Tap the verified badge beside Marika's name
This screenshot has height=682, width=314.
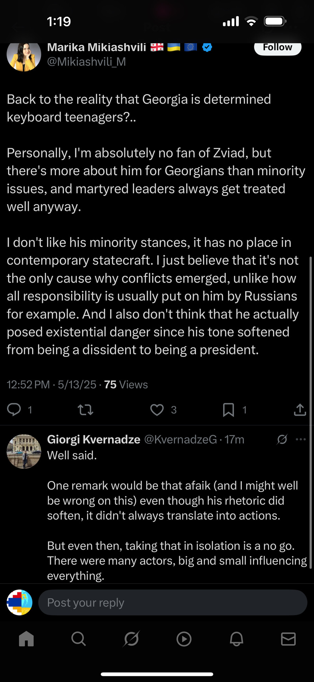207,47
